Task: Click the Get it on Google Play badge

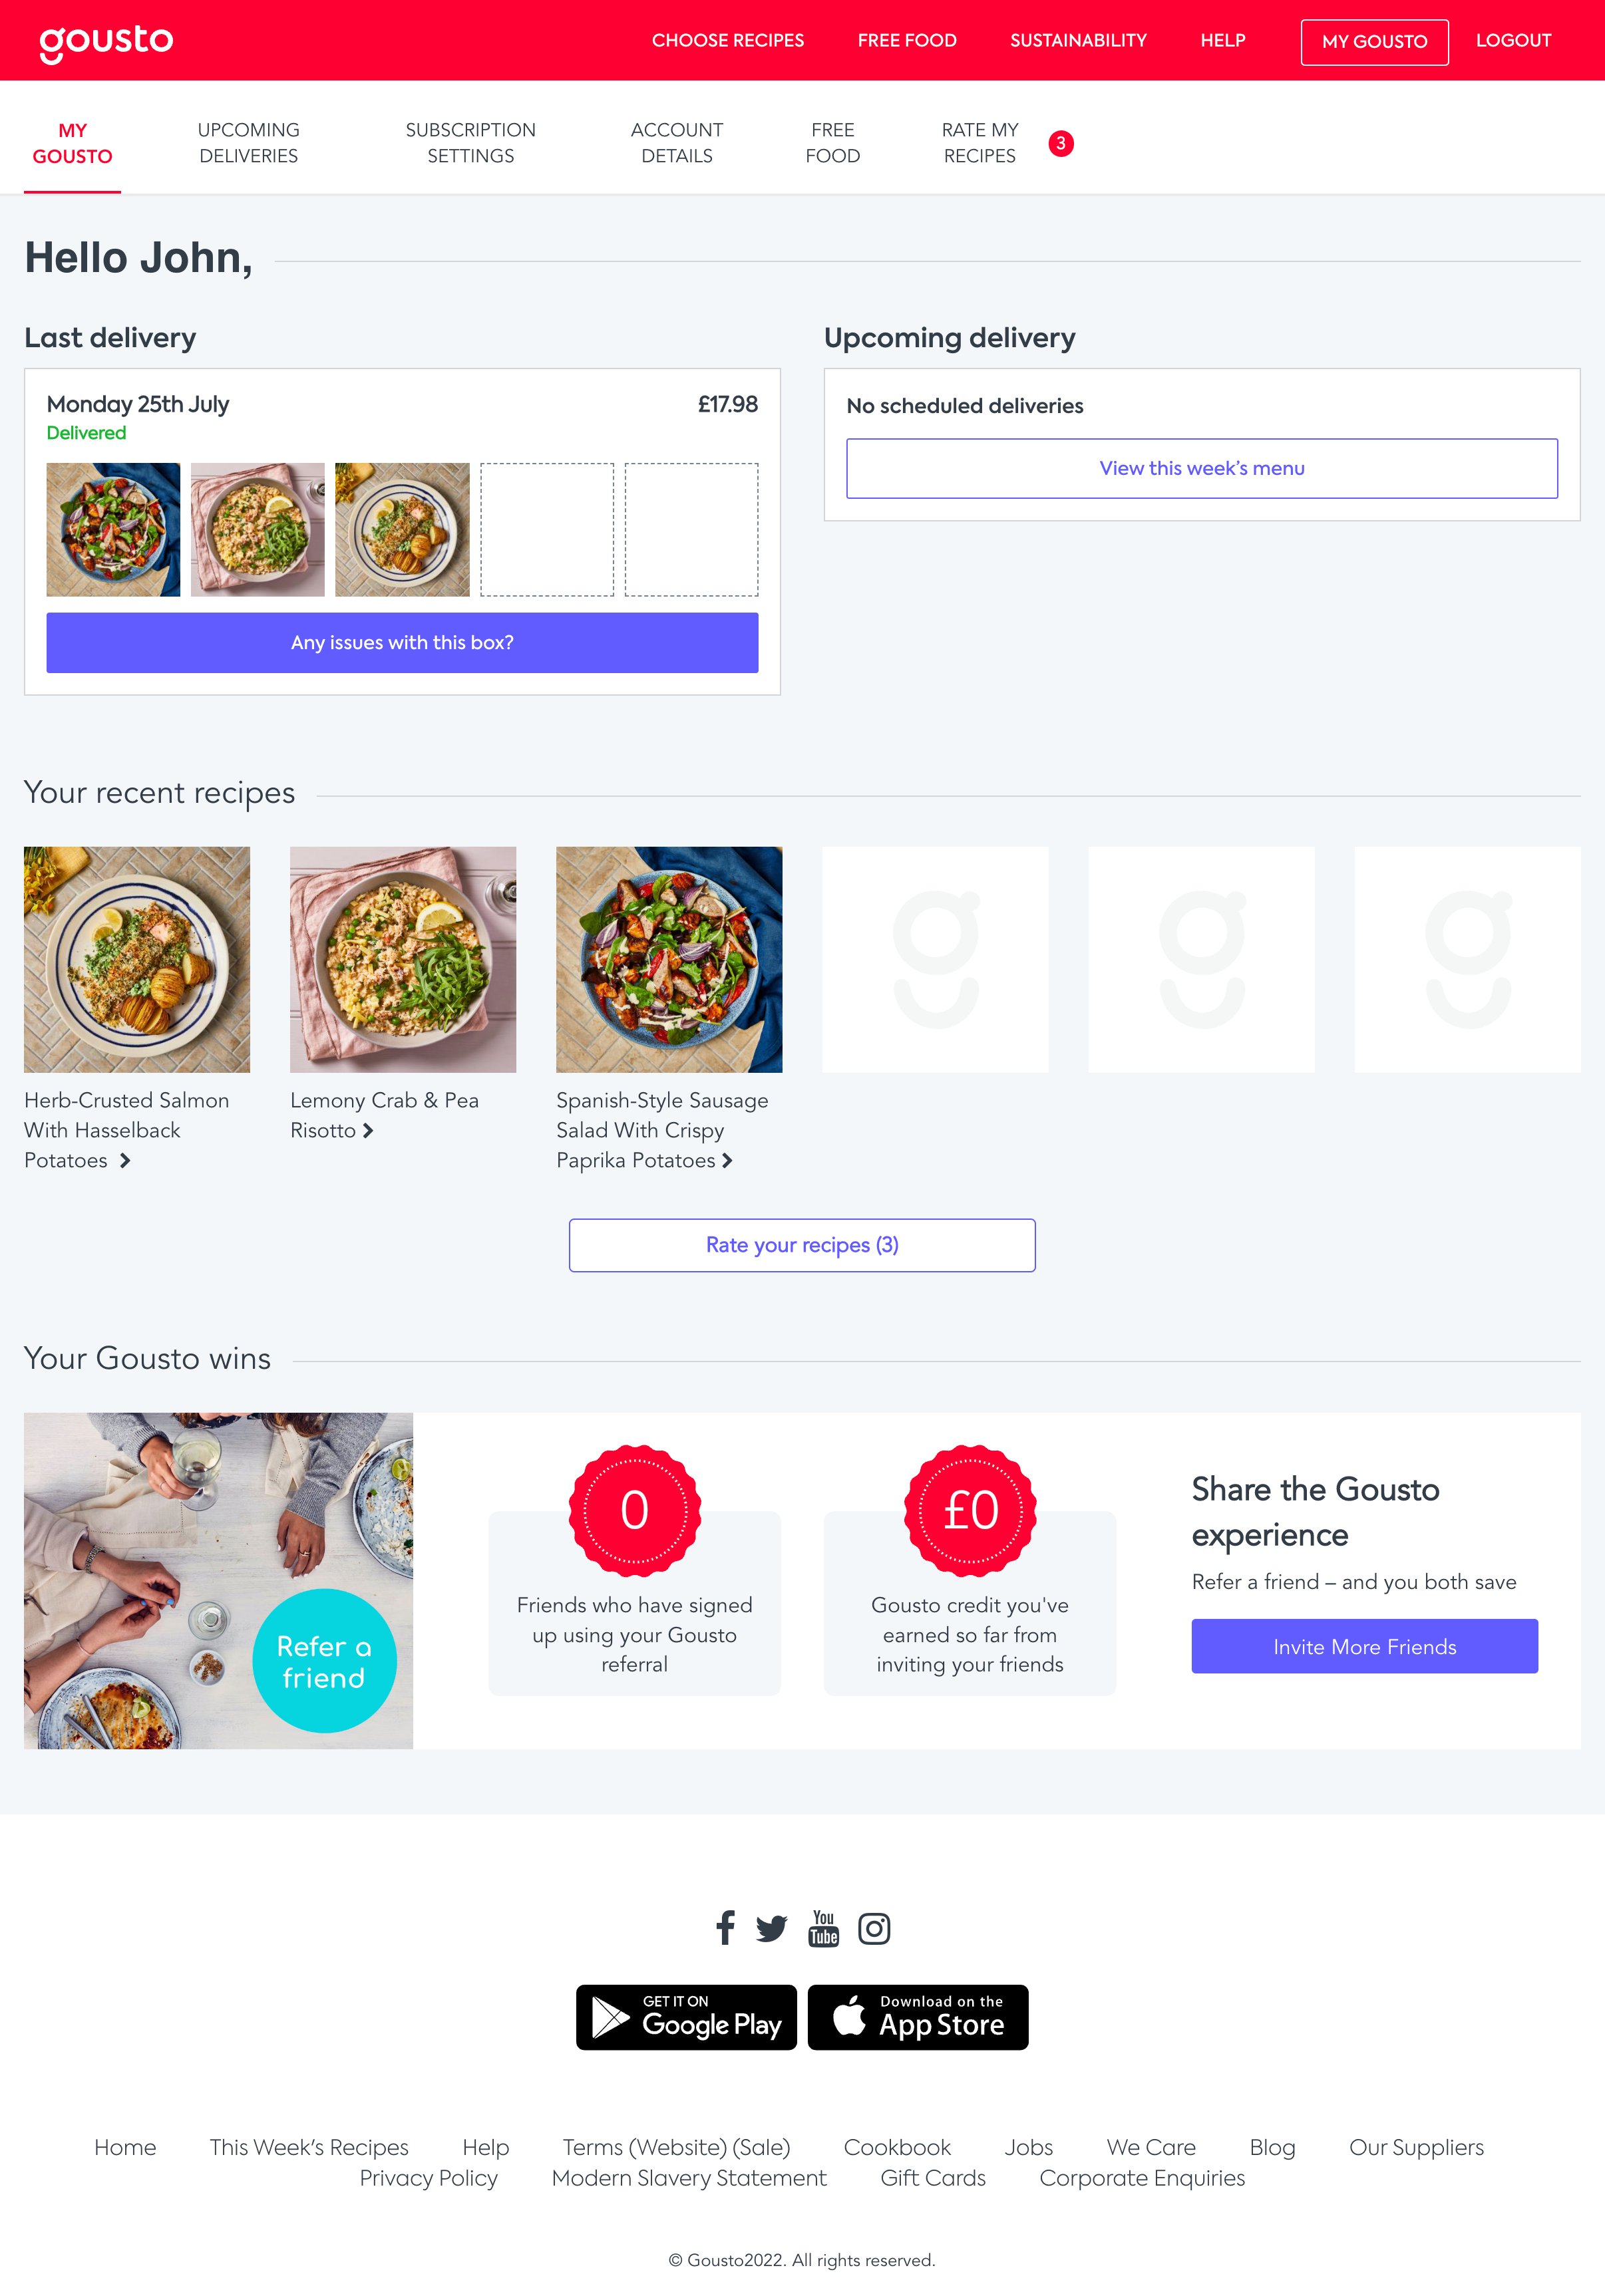Action: [x=687, y=2017]
